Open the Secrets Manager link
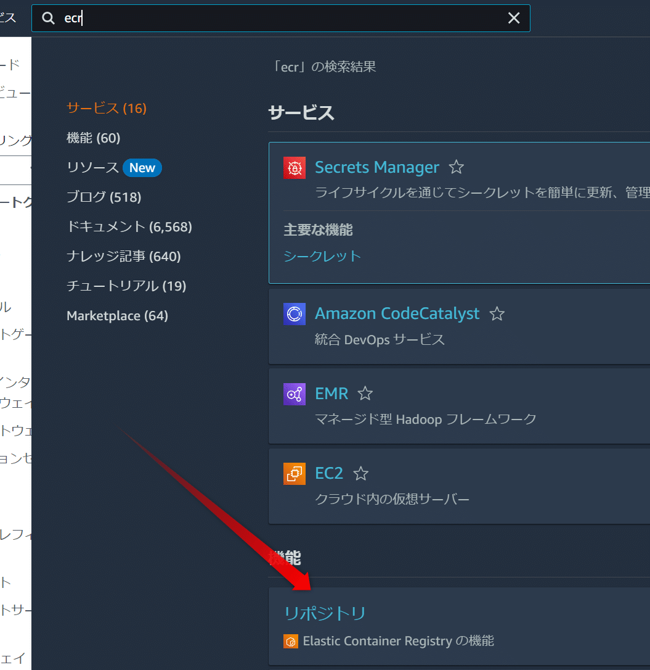The image size is (650, 670). 377,167
